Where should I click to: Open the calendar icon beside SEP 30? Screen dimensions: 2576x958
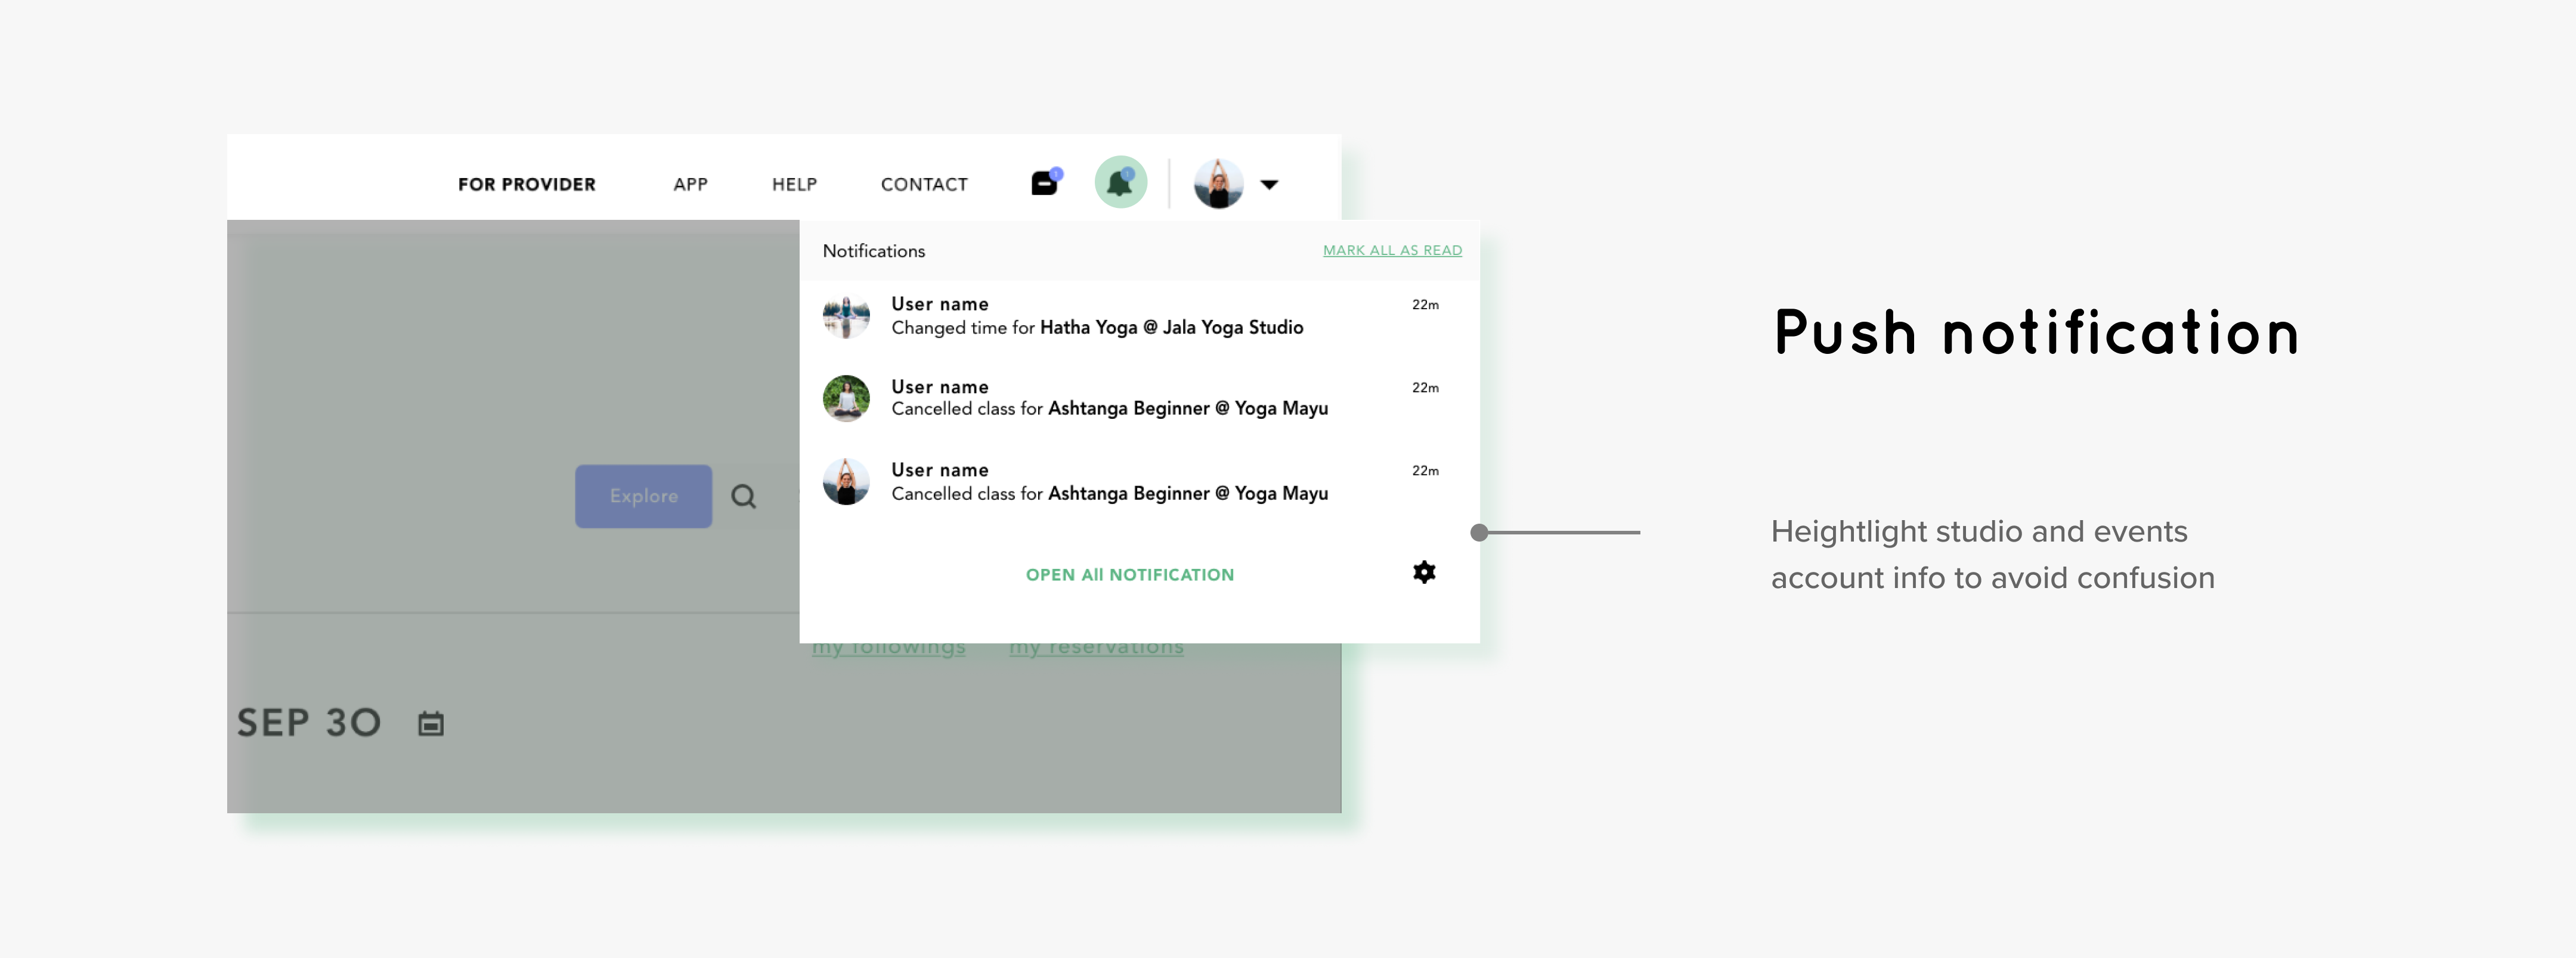click(x=431, y=723)
